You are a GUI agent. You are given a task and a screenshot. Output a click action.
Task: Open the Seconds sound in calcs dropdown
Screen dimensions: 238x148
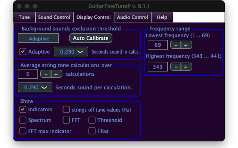click(x=71, y=52)
